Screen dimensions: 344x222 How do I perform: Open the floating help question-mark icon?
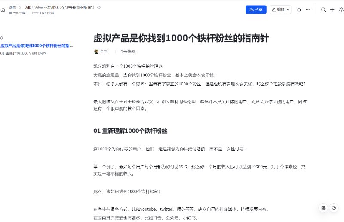point(334,208)
